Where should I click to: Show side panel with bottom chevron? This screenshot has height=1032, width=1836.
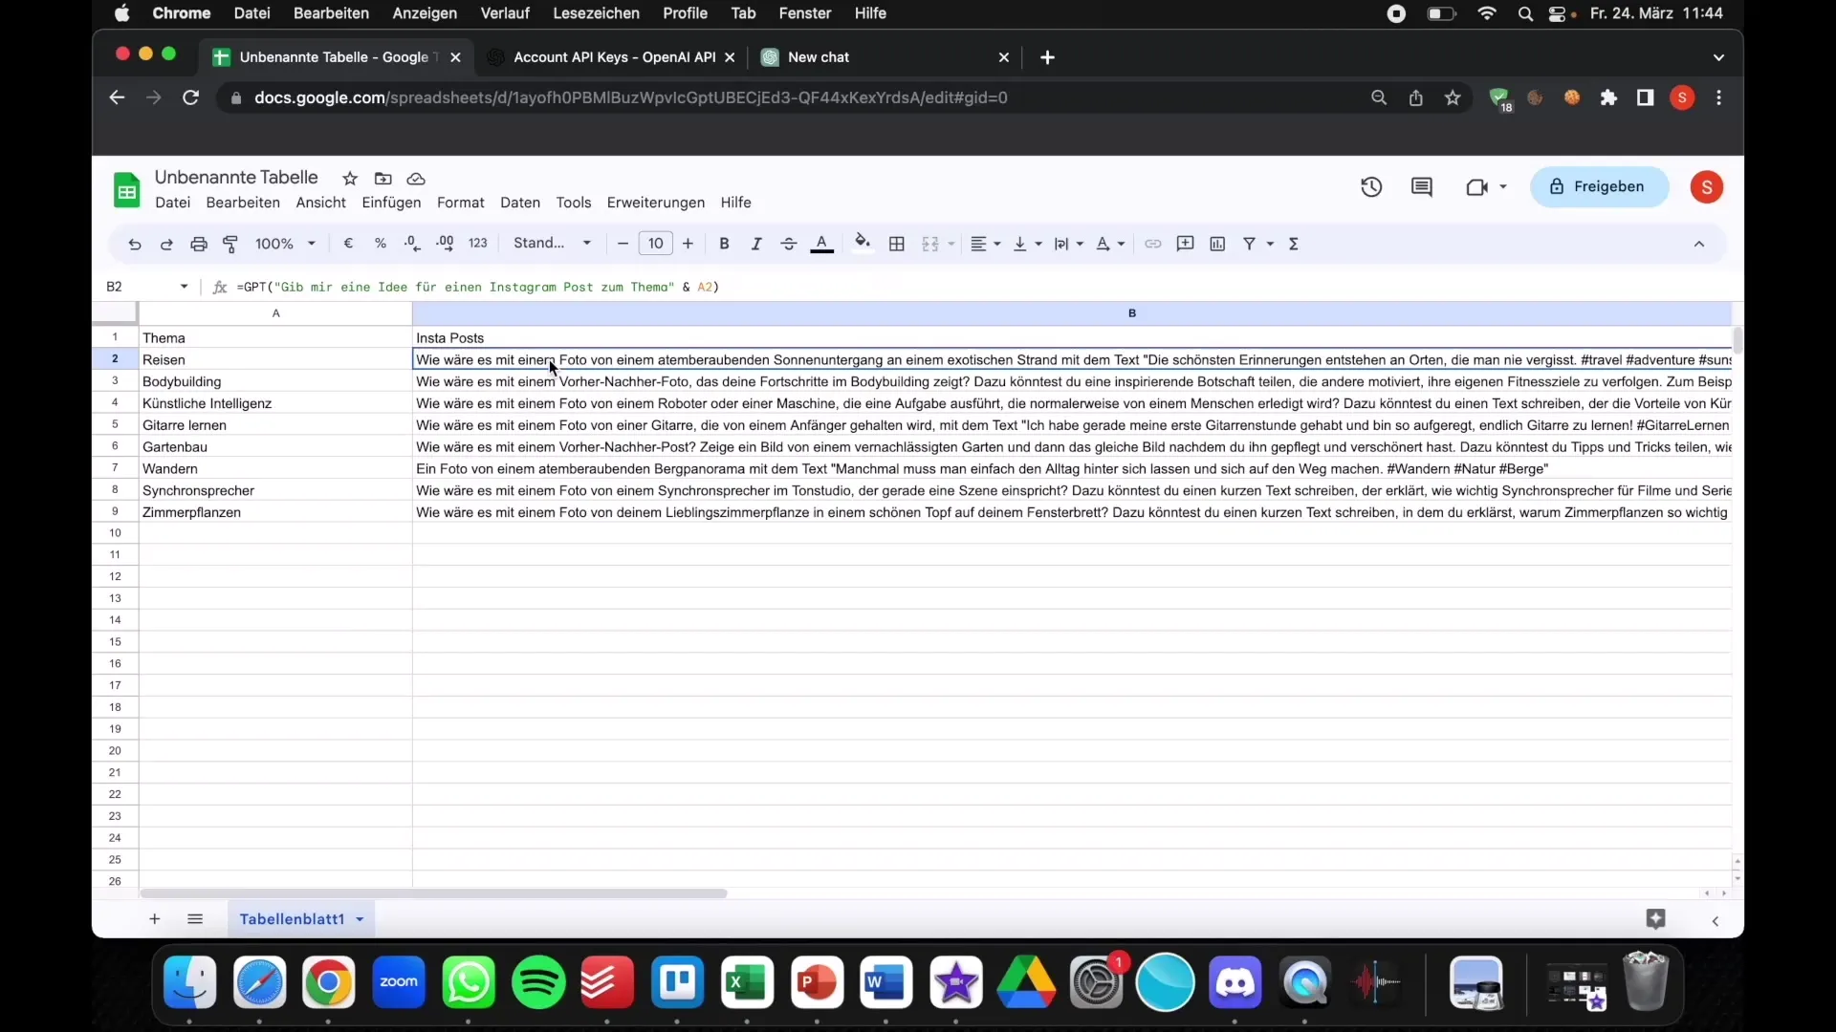[1716, 921]
